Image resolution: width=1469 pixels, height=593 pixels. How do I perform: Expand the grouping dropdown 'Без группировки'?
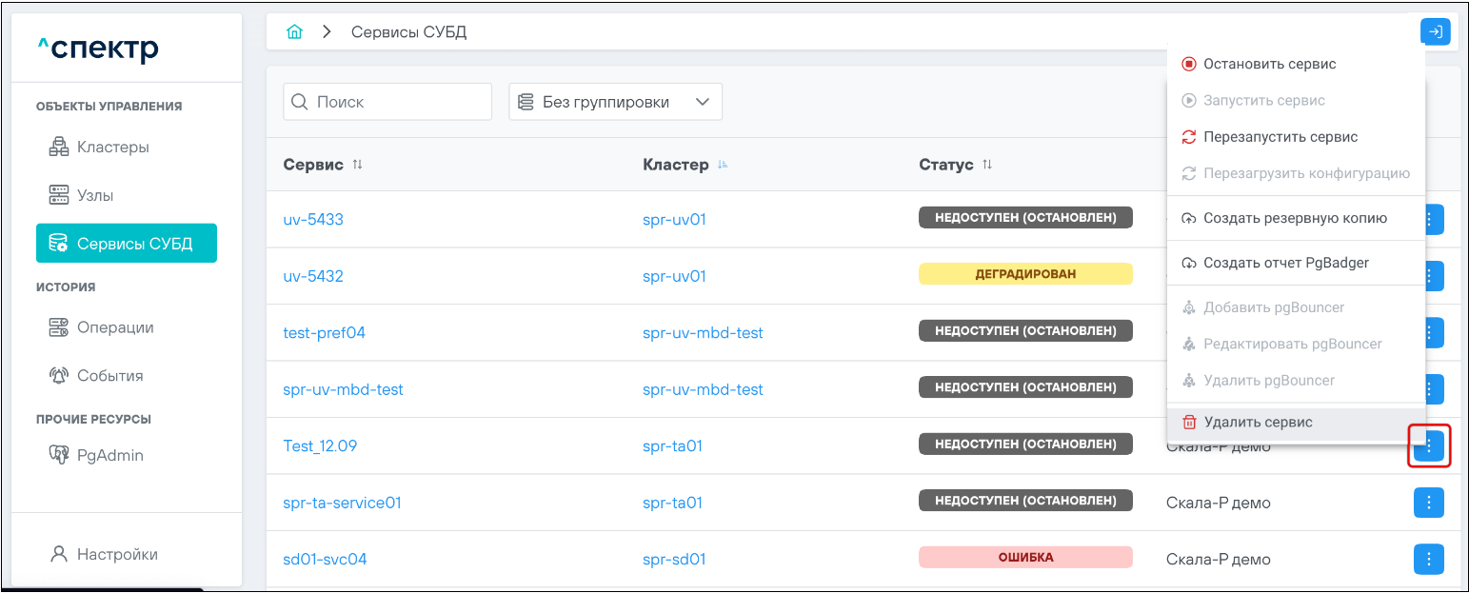click(x=615, y=102)
